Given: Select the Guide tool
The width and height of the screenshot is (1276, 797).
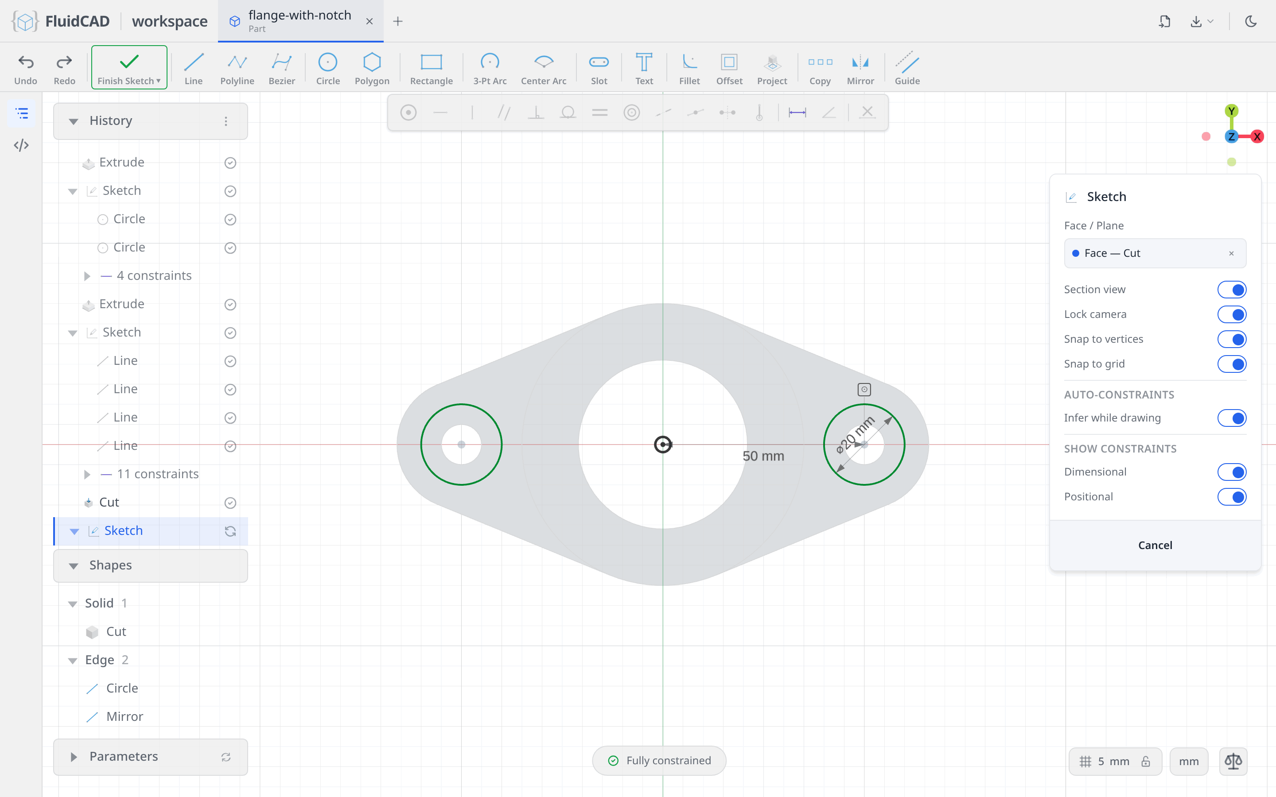Looking at the screenshot, I should tap(907, 69).
